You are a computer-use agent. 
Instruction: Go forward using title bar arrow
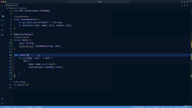67,2
